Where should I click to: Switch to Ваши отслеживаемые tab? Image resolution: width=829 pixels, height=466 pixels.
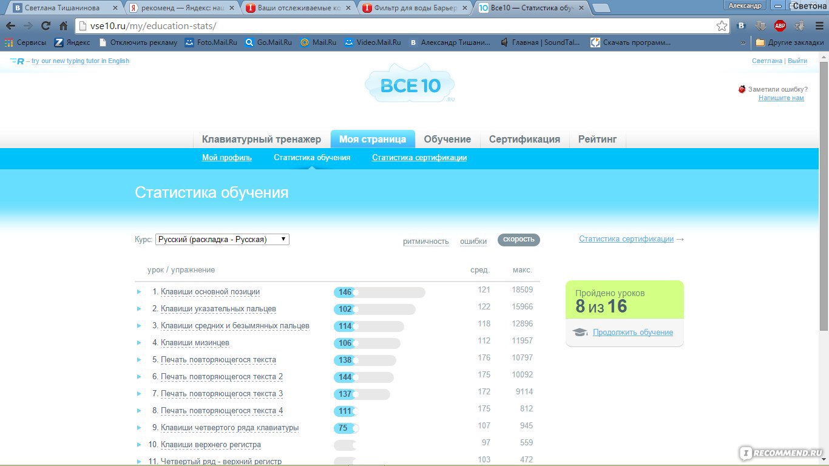pos(297,8)
